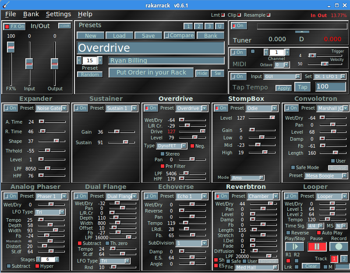Click the Random preset button
The width and height of the screenshot is (350, 273).
coord(90,74)
